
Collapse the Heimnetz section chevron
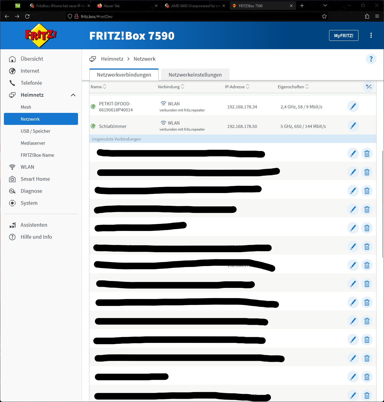[x=73, y=95]
